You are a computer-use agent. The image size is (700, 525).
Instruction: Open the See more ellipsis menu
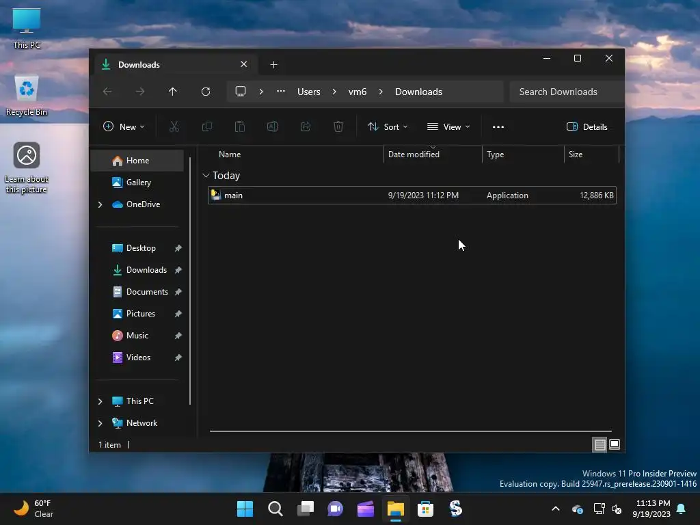498,126
